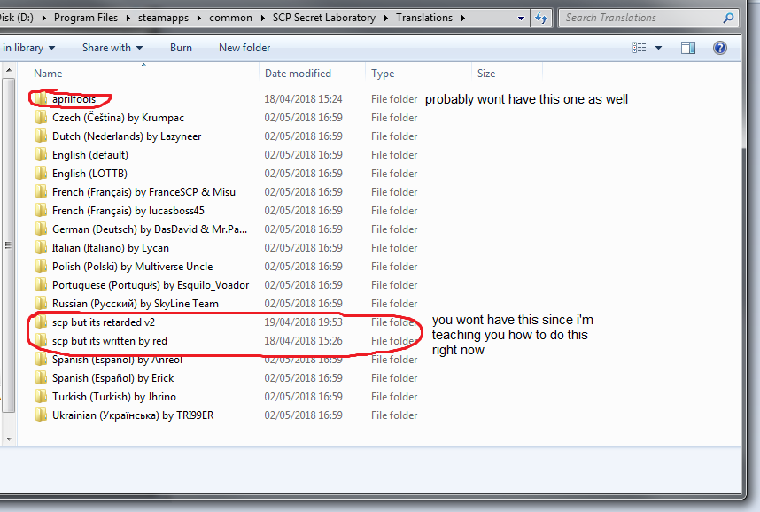The image size is (760, 512).
Task: Expand the arrow after Program Files breadcrumb
Action: tap(128, 18)
